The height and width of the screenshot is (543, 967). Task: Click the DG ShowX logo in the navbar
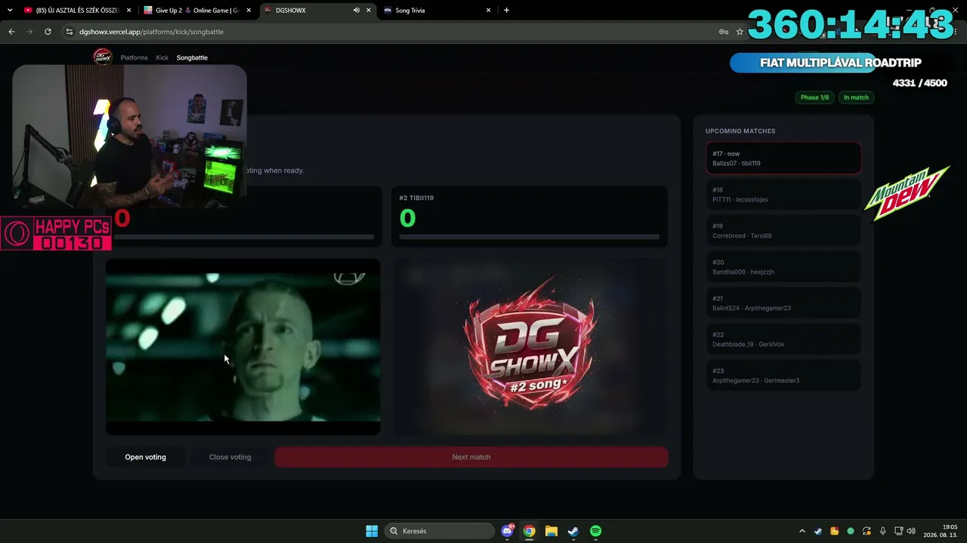tap(102, 57)
